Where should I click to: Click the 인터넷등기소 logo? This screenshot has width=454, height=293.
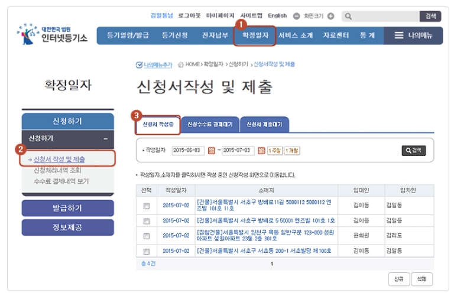(53, 34)
